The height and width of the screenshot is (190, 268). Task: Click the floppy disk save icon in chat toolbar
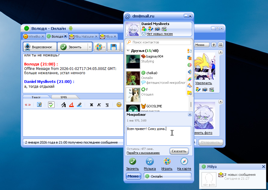(x=114, y=47)
